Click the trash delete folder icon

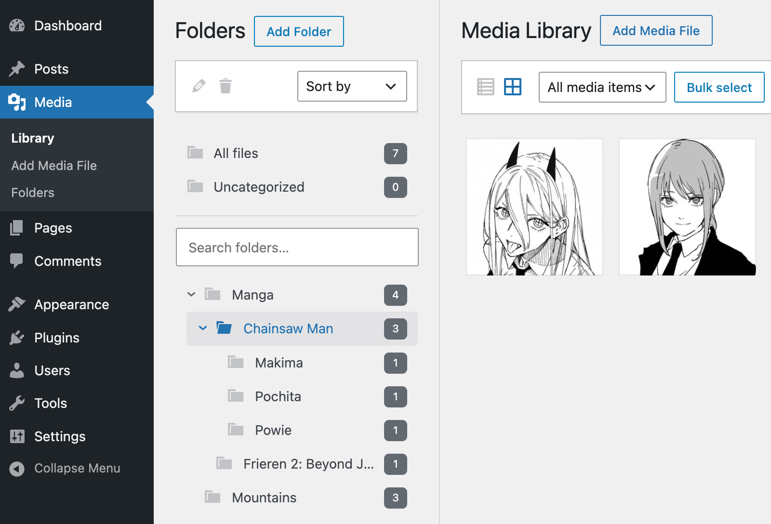[226, 86]
